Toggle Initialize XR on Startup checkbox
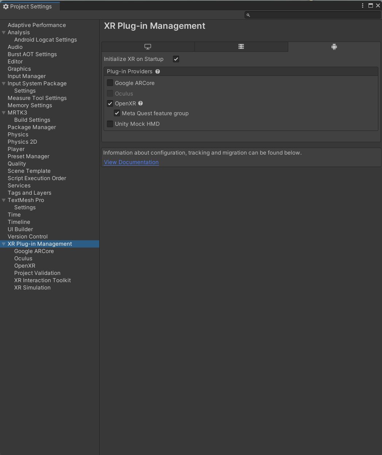Viewport: 382px width, 455px height. pos(176,59)
